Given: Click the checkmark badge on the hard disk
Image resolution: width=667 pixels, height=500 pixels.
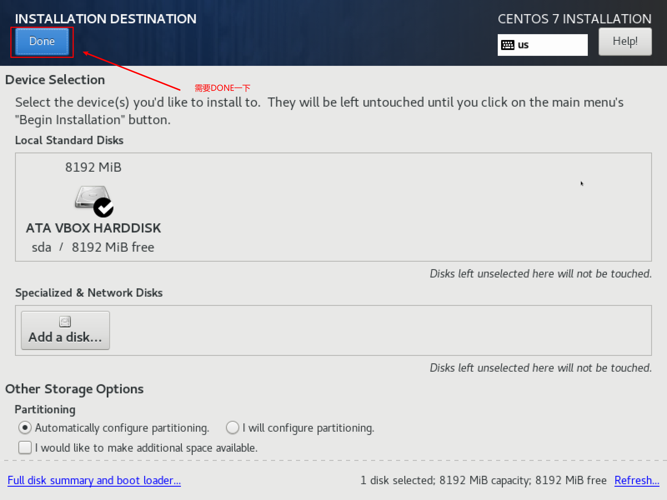Looking at the screenshot, I should 103,208.
